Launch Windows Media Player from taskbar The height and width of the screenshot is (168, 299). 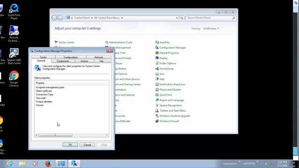pyautogui.click(x=35, y=164)
